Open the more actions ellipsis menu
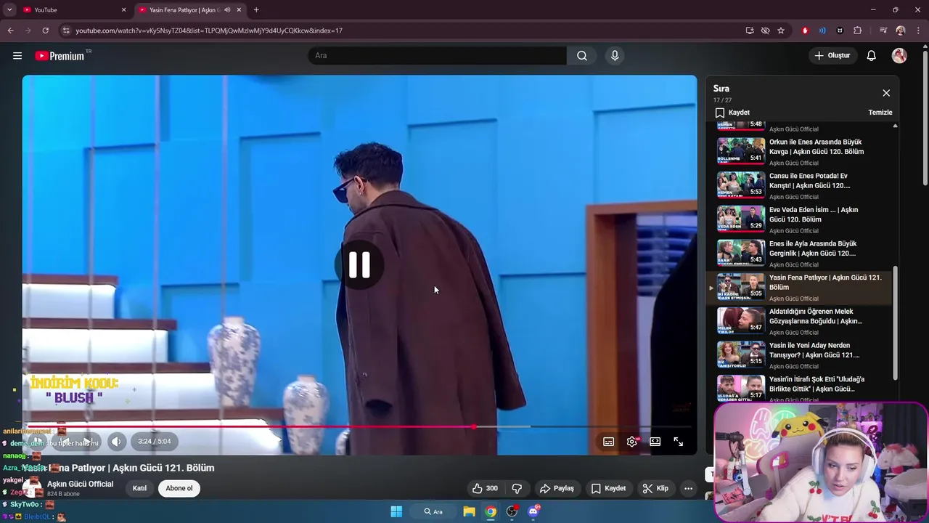Viewport: 929px width, 523px height. 688,488
